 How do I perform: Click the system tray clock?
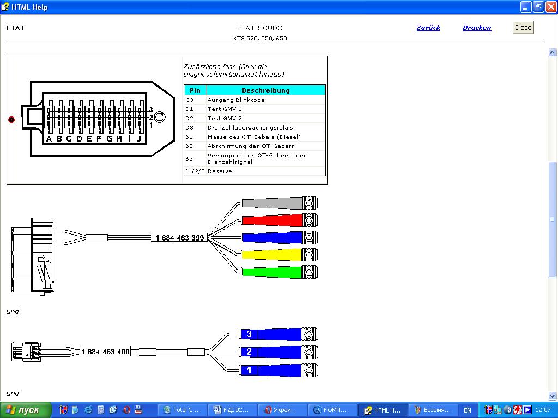(x=543, y=410)
